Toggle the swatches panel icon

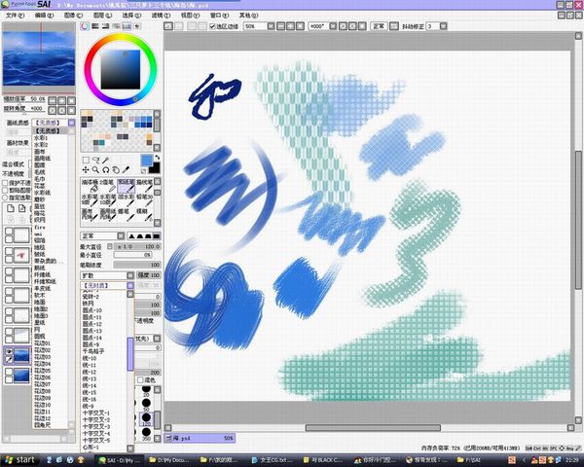[127, 26]
